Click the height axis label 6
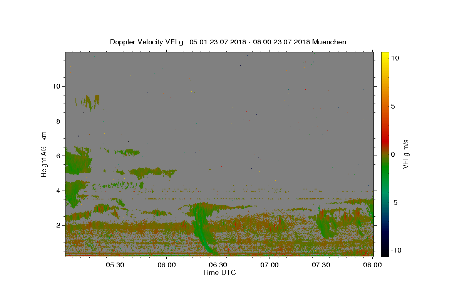 [59, 156]
